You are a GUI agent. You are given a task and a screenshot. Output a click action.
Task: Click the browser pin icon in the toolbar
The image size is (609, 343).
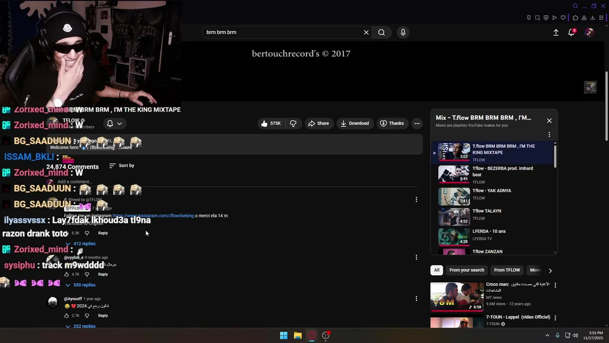pos(529,18)
